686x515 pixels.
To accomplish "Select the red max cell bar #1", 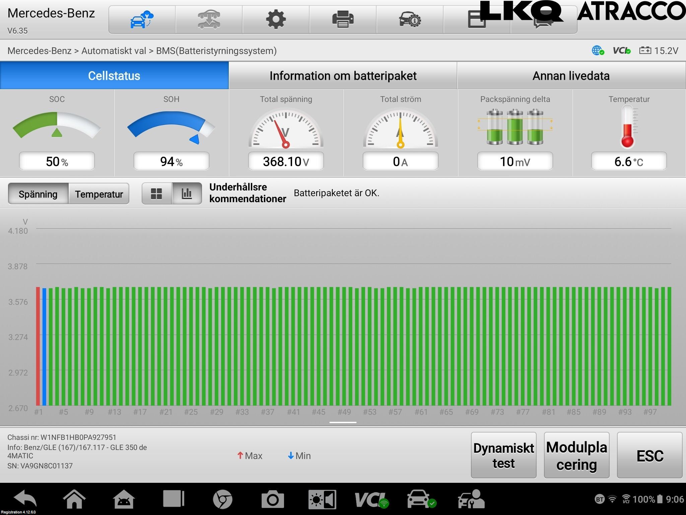I will pos(38,346).
